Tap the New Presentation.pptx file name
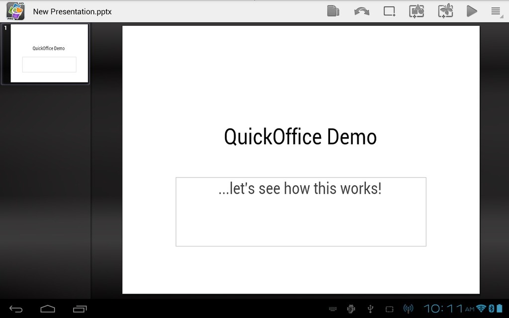Screen dimensions: 509x318 tap(73, 12)
